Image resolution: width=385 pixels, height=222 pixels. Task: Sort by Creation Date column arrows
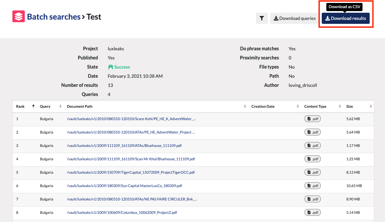(x=298, y=106)
